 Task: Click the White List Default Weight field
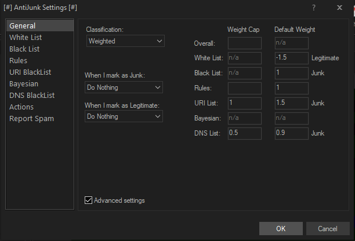(291, 58)
